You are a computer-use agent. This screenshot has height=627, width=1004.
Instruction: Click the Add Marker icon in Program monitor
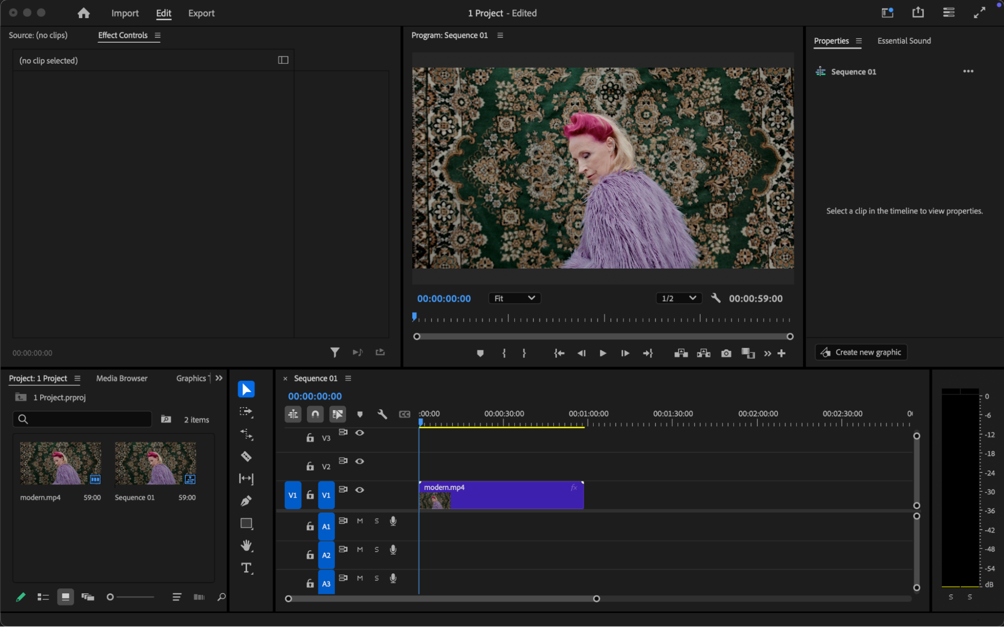click(480, 353)
